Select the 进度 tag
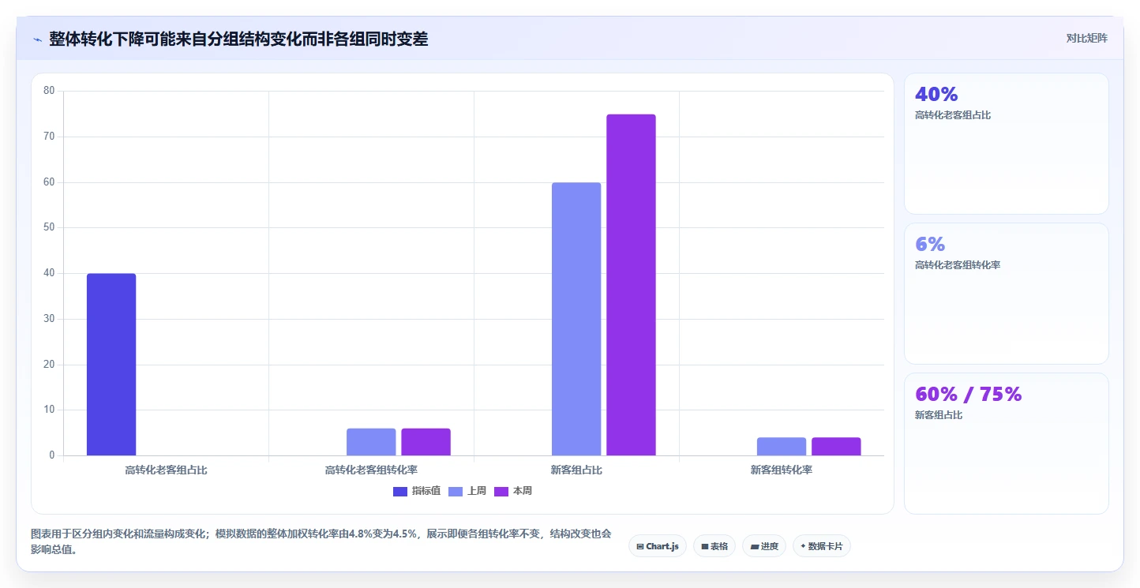 point(764,546)
